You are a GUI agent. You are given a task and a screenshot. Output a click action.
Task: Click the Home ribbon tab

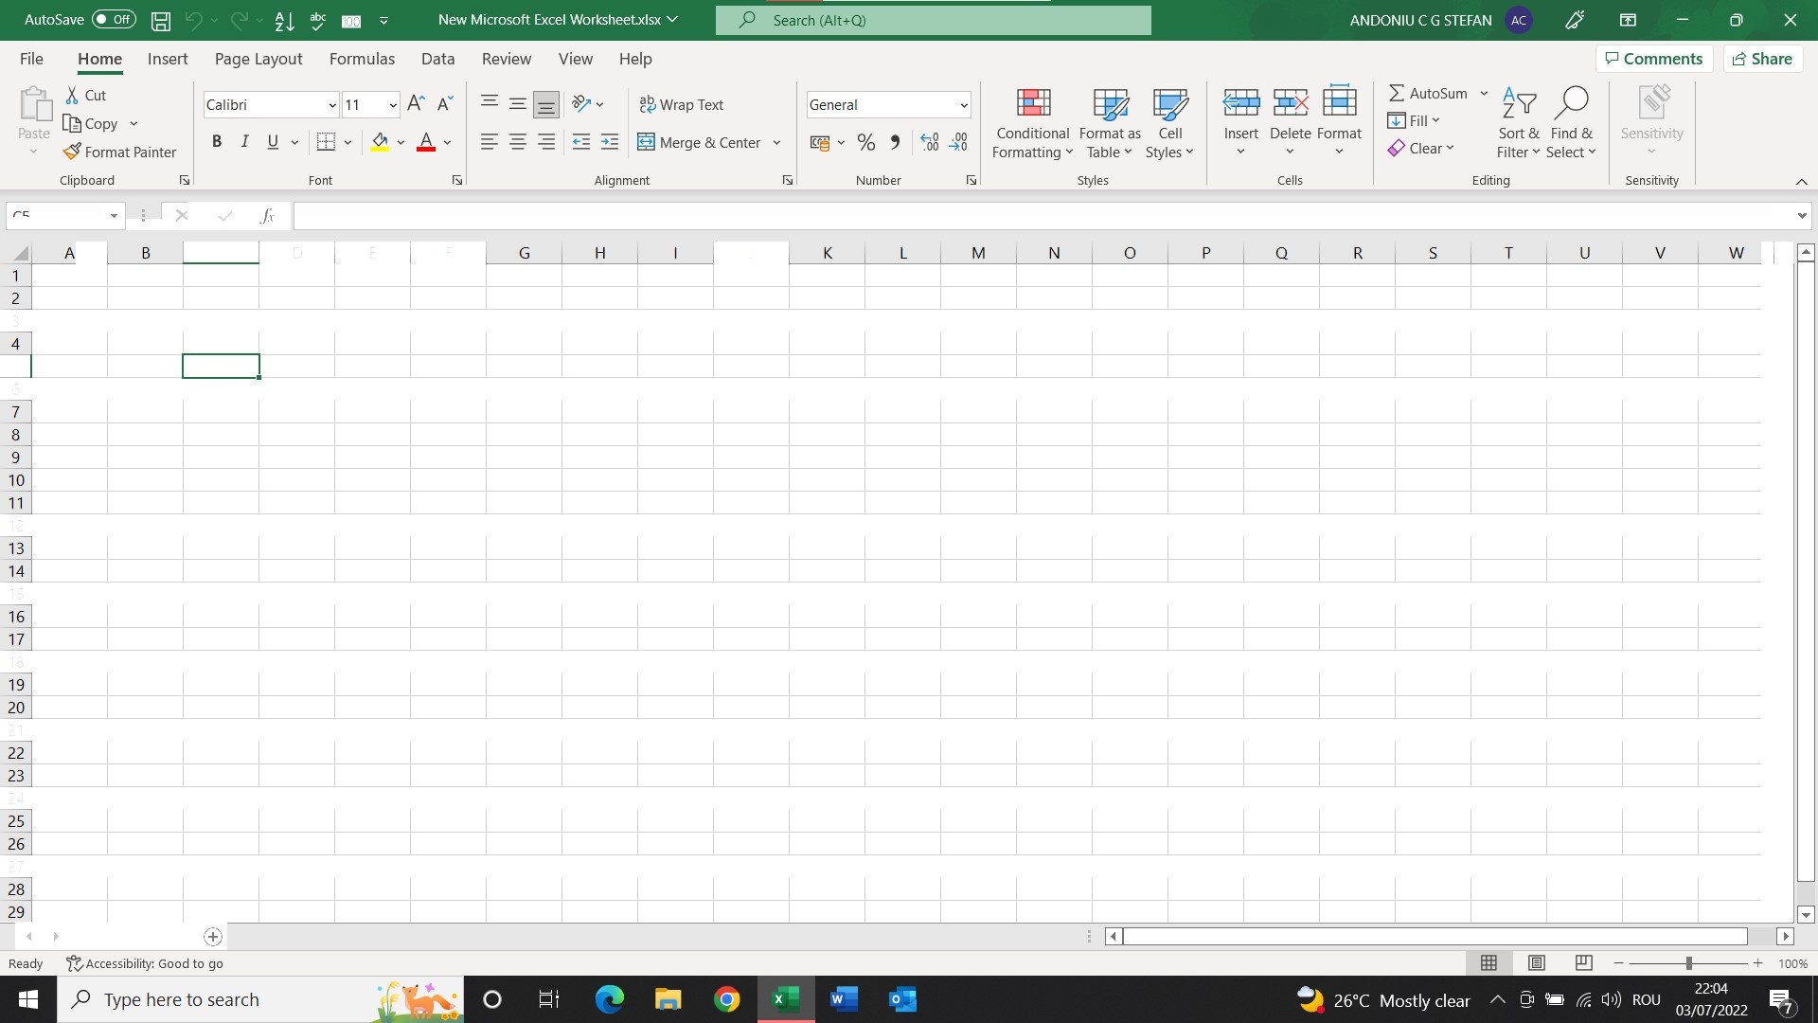[x=99, y=59]
